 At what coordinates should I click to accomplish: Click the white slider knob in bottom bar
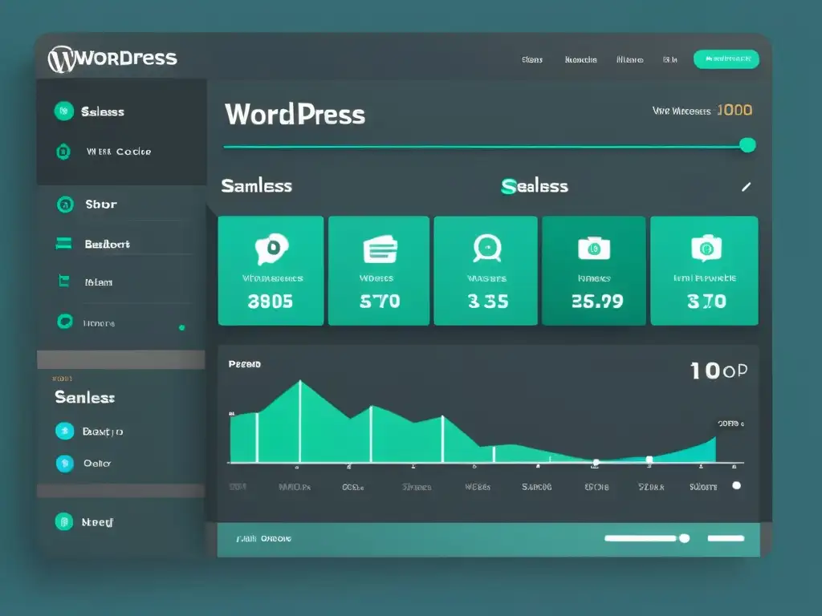(684, 538)
